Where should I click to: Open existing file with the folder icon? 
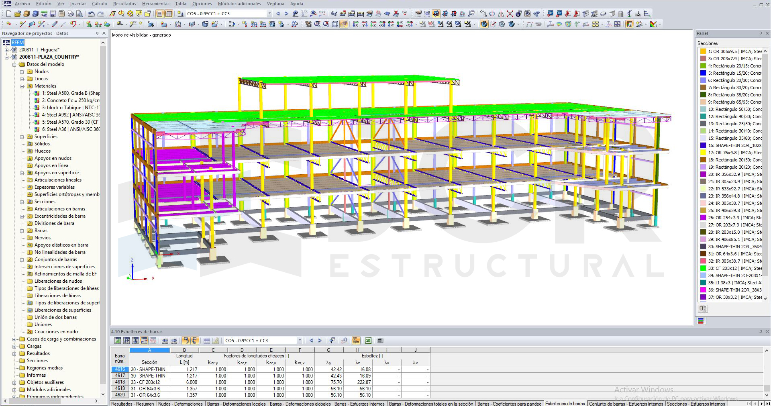click(17, 14)
